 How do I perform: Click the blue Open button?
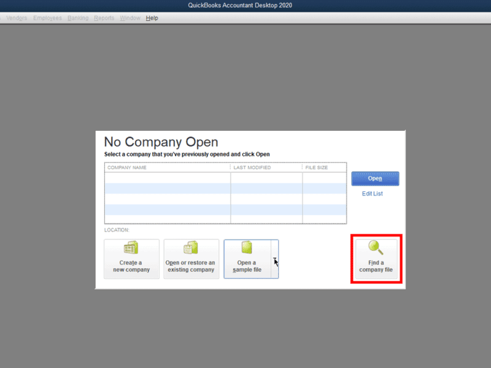pyautogui.click(x=375, y=178)
